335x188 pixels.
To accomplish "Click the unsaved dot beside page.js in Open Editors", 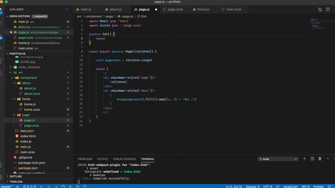I will click(11, 32).
